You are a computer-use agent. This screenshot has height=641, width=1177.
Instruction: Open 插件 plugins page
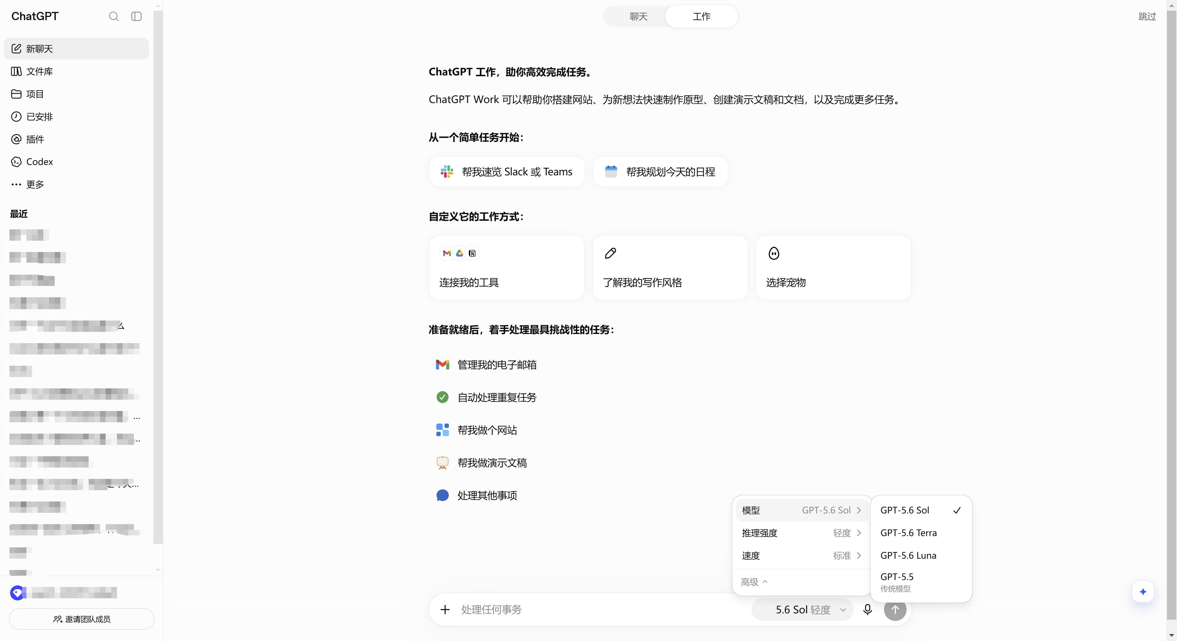[76, 139]
